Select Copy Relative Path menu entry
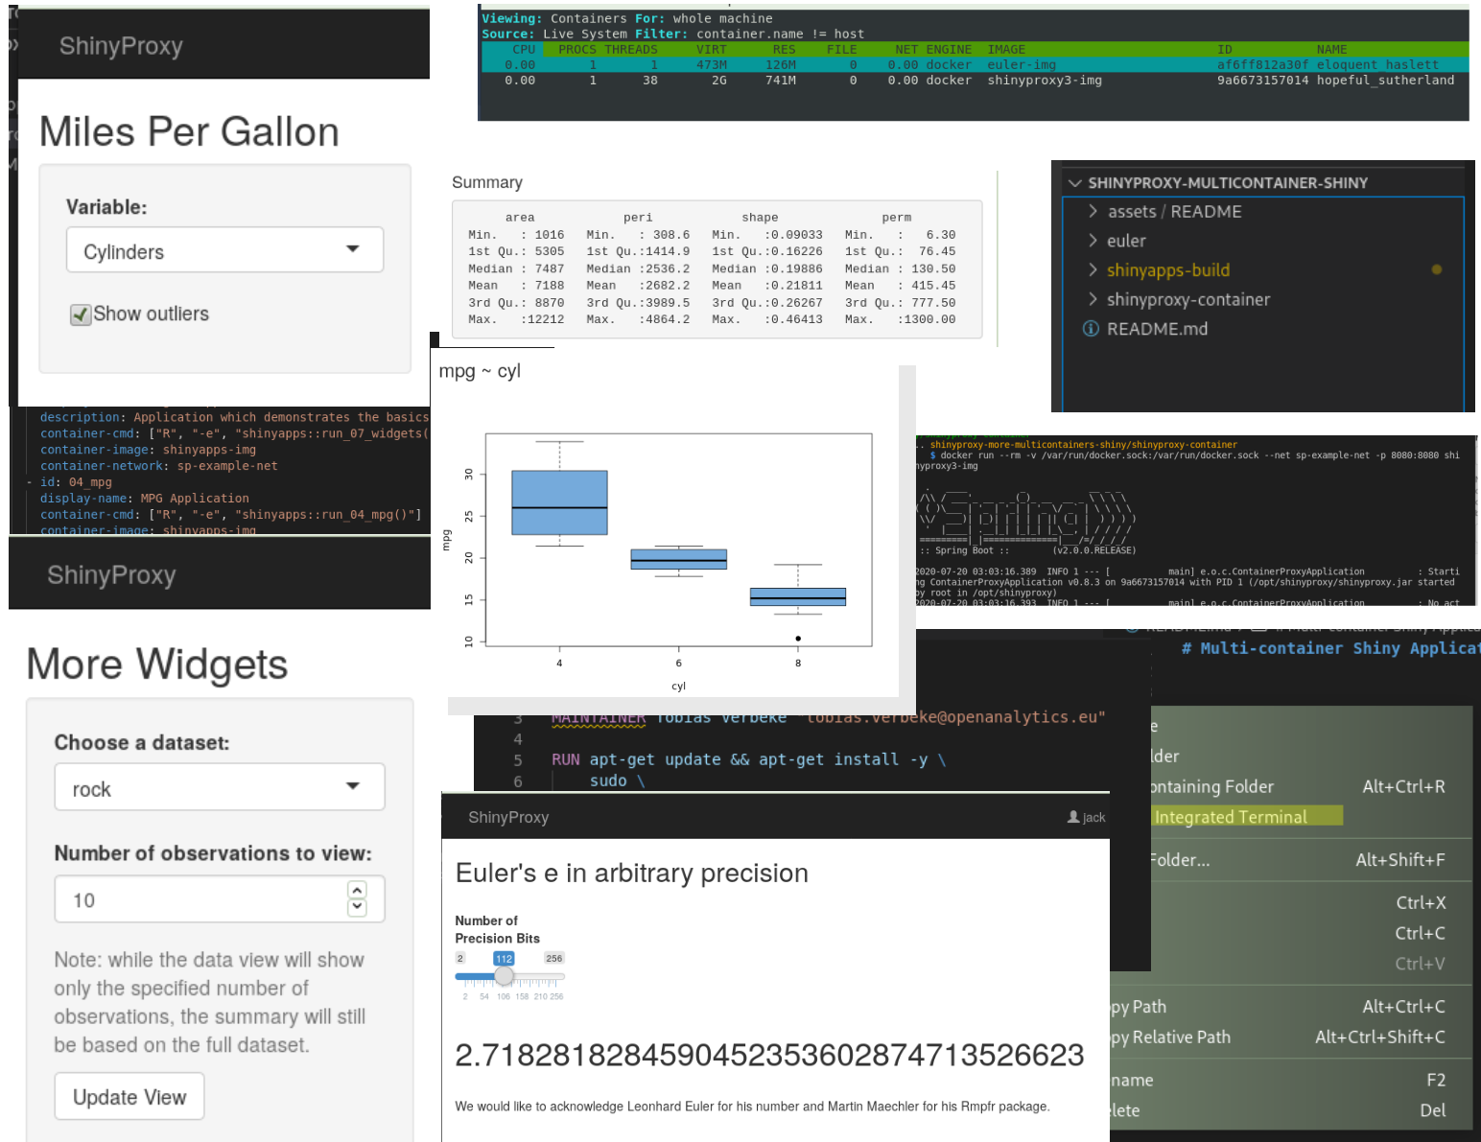Image resolution: width=1481 pixels, height=1142 pixels. (1291, 1037)
